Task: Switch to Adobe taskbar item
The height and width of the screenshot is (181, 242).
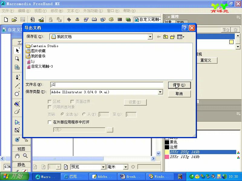Action: pyautogui.click(x=103, y=176)
